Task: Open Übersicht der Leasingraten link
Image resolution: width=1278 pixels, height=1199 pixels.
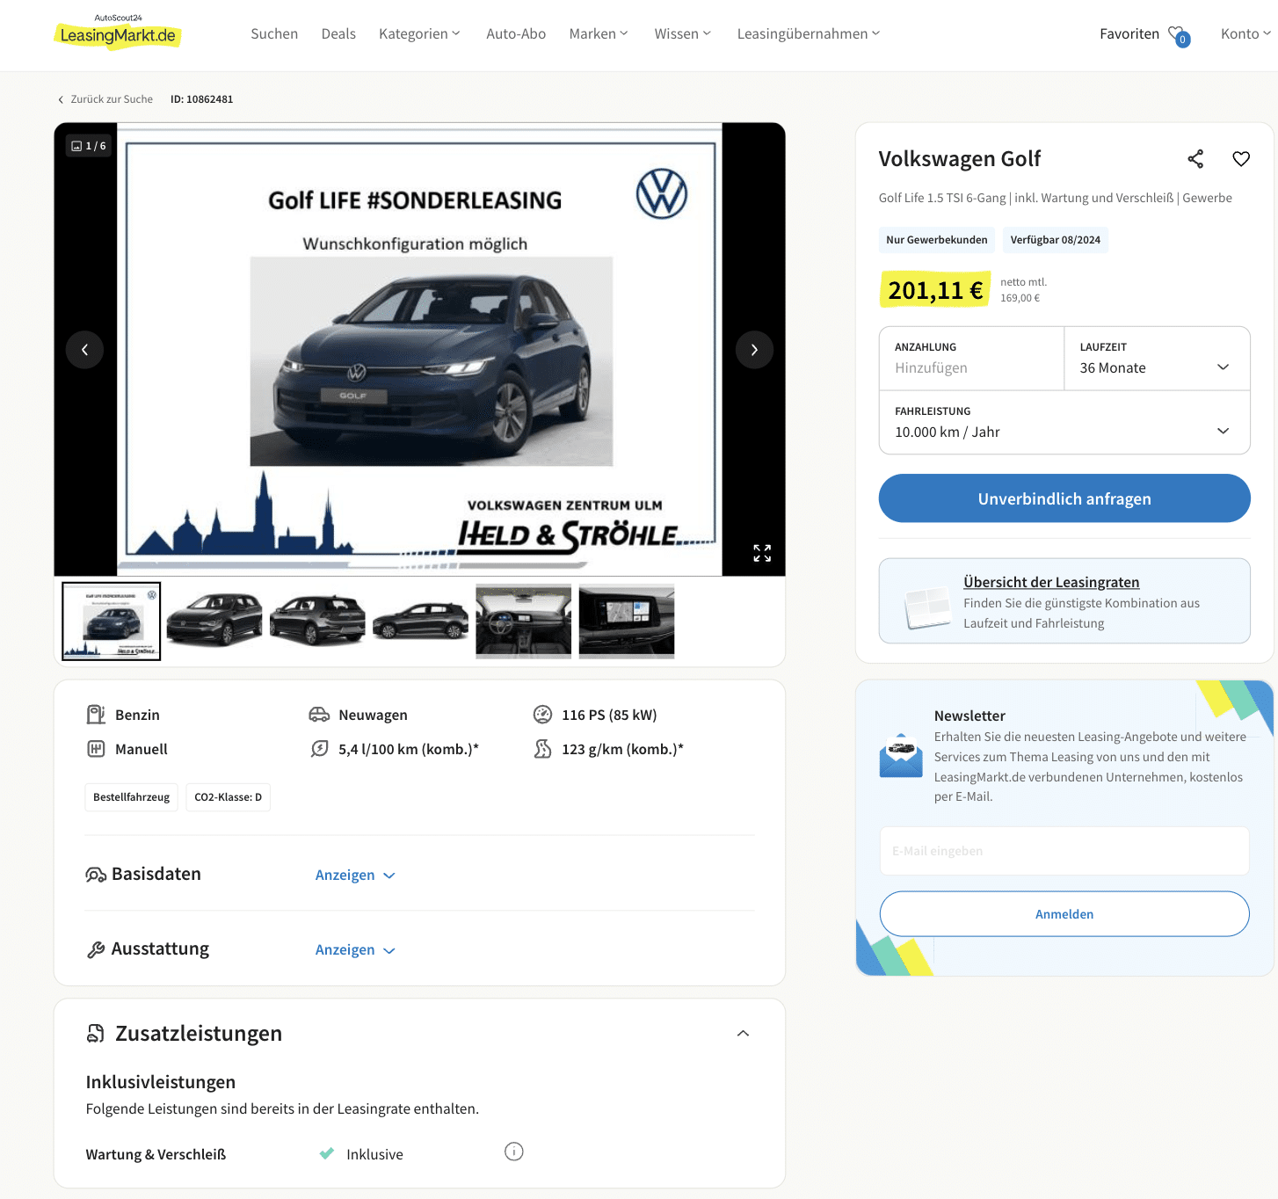Action: pos(1051,582)
